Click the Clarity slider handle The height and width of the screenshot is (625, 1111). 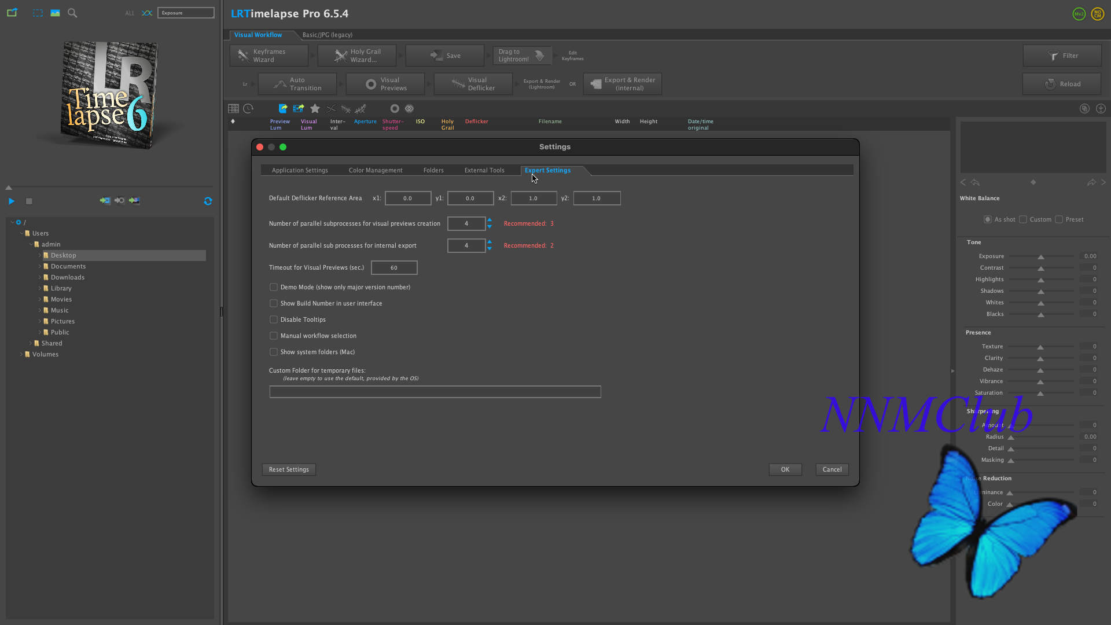(x=1040, y=359)
